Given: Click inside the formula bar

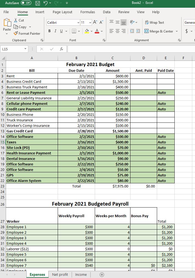Looking at the screenshot, I should pyautogui.click(x=131, y=49).
